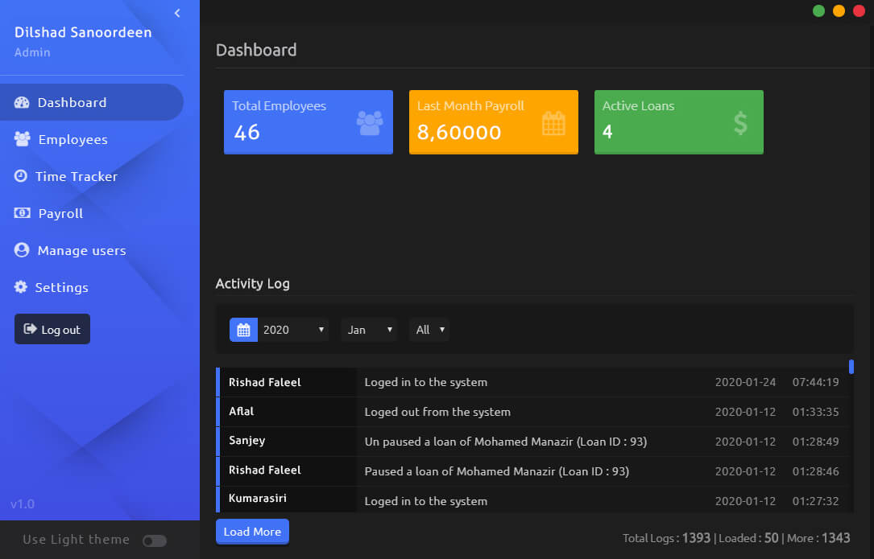Click the people icon on Total Employees card

[370, 123]
